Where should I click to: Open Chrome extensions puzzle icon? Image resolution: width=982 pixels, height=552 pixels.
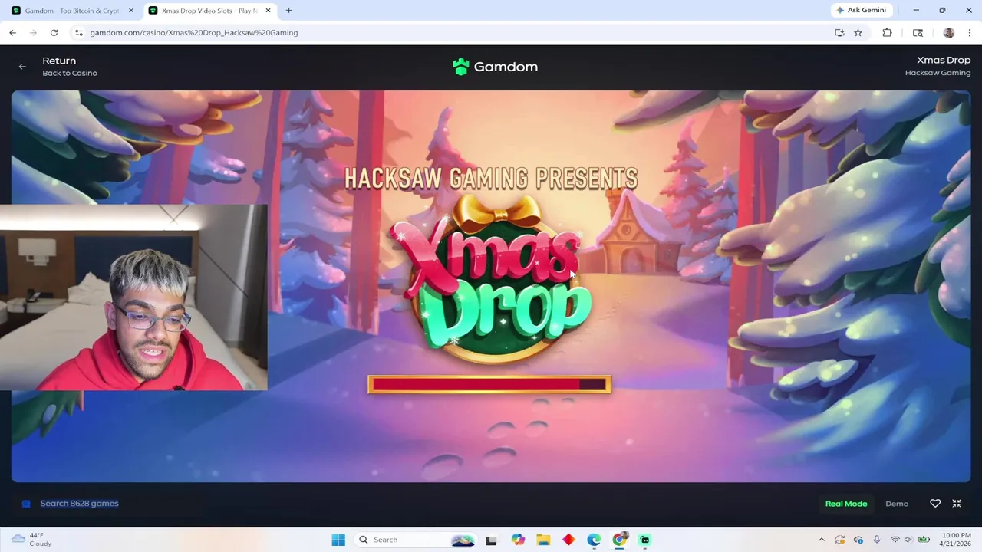coord(887,32)
